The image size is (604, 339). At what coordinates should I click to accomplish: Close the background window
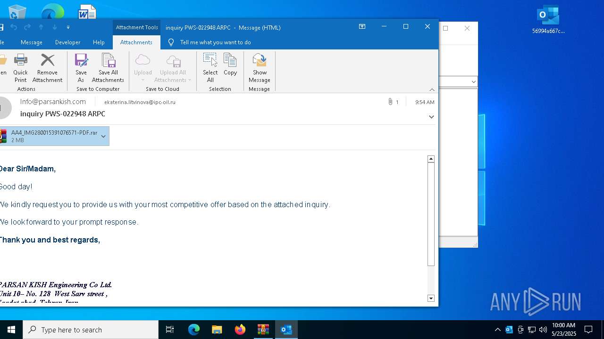point(467,28)
